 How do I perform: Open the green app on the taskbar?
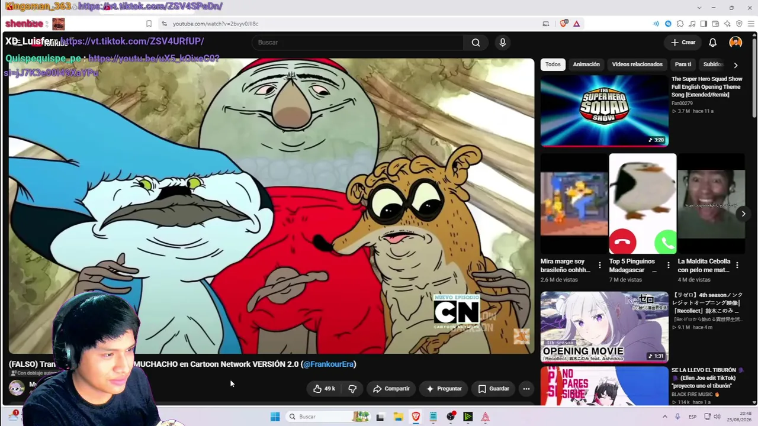click(468, 417)
